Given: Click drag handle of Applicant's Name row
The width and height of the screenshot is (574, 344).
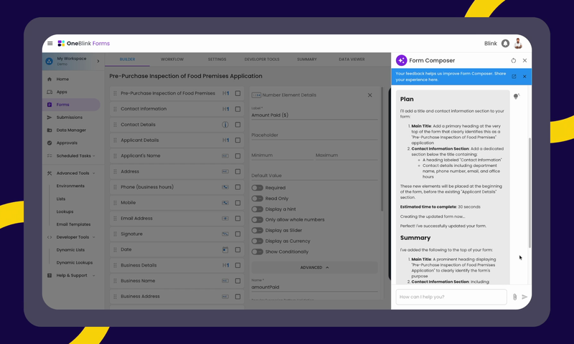Looking at the screenshot, I should click(115, 156).
